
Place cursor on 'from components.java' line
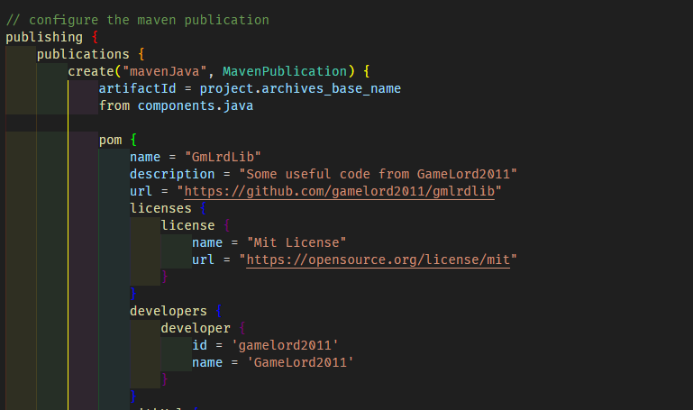[x=176, y=105]
